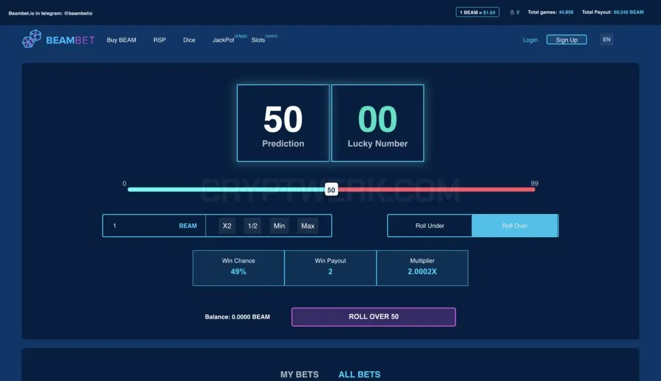
Task: Click the Multiplier 2.0002X box
Action: pos(422,268)
